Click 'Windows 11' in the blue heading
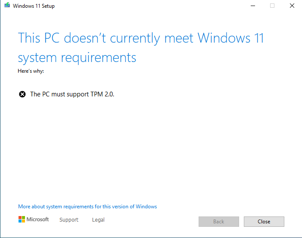The width and height of the screenshot is (302, 238). (231, 38)
